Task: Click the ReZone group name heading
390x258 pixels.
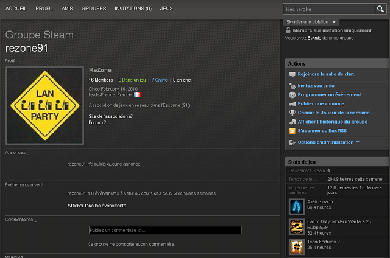Action: coord(100,70)
